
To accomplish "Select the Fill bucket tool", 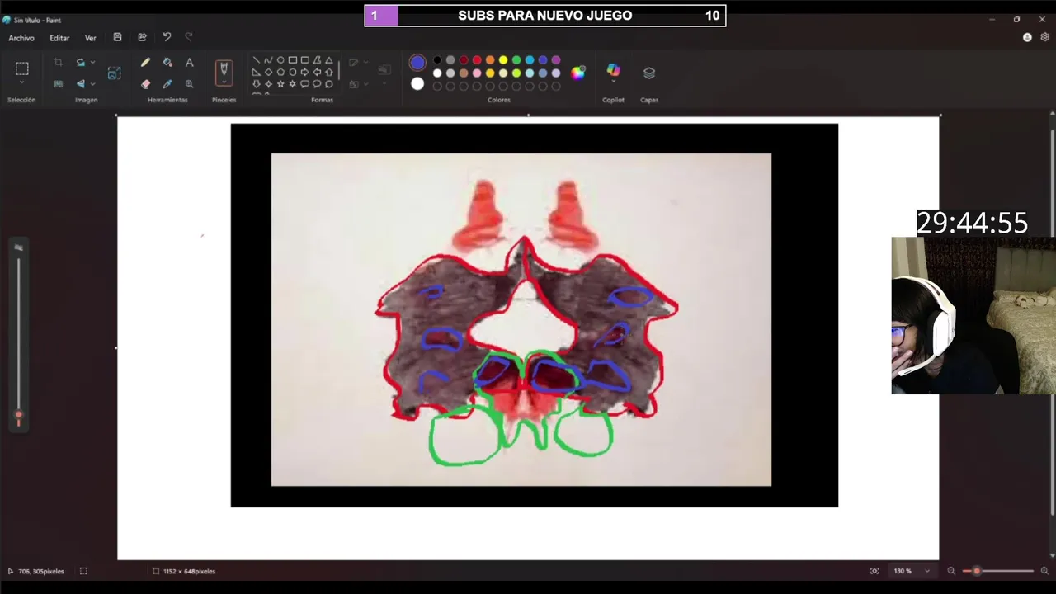I will pyautogui.click(x=167, y=63).
